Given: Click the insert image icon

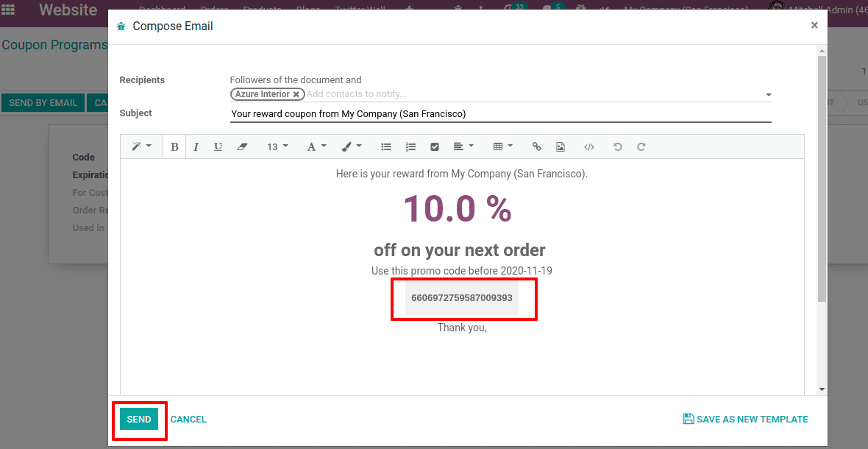Looking at the screenshot, I should [x=561, y=146].
